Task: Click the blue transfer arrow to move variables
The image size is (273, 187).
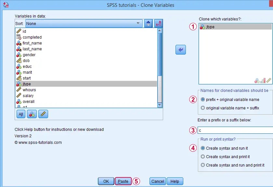Action: pos(181,50)
